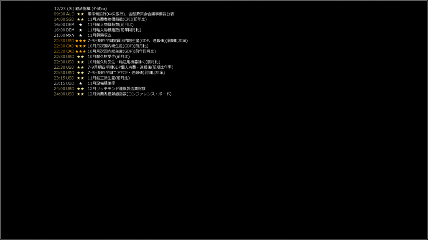Click the single star beside 21:00 MXN
The height and width of the screenshot is (240, 428).
coord(81,35)
